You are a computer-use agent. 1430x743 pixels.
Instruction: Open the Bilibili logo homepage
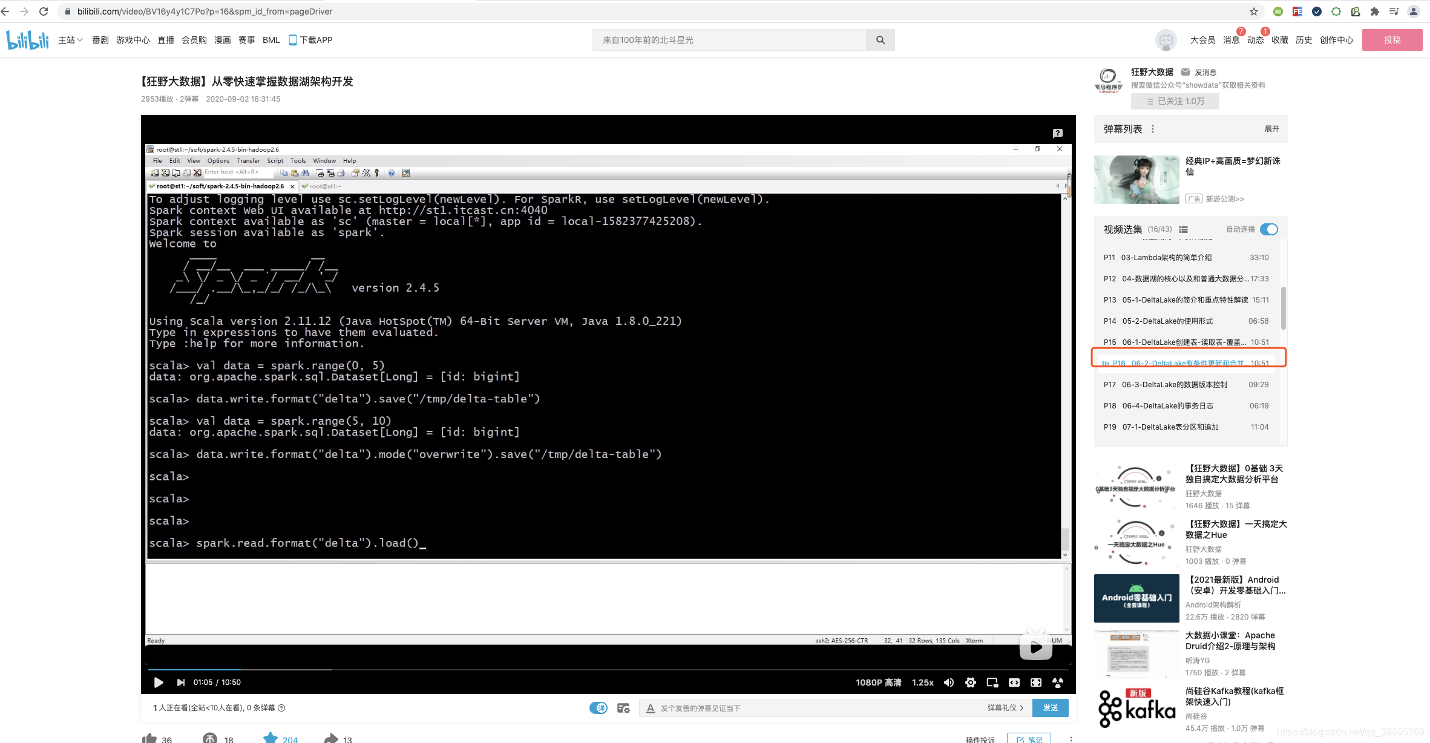click(27, 40)
